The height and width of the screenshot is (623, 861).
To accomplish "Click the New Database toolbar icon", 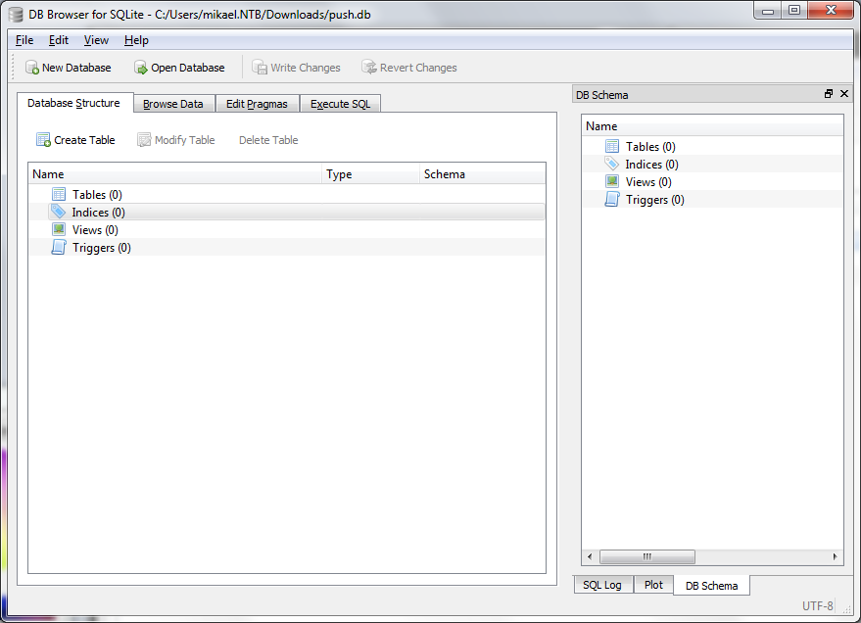I will [x=32, y=68].
